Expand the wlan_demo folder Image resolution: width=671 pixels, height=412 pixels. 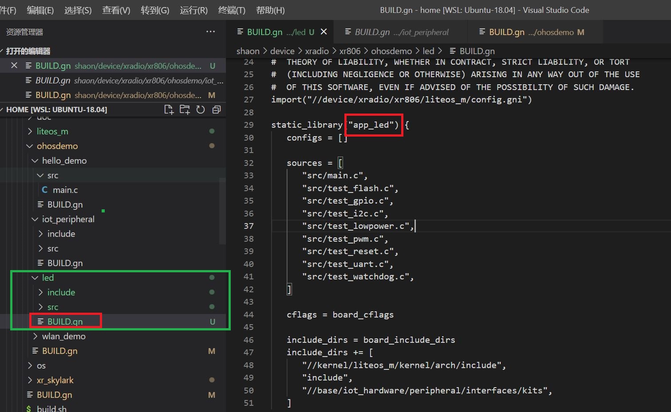[x=35, y=336]
